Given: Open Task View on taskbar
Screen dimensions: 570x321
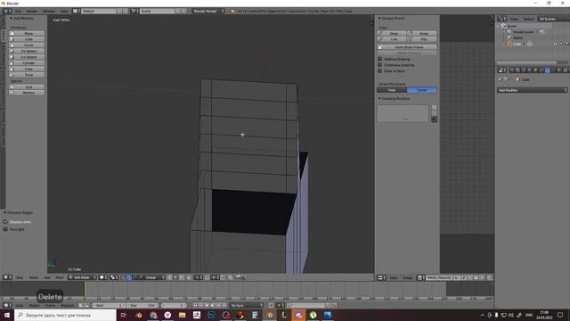Looking at the screenshot, I should (x=124, y=315).
